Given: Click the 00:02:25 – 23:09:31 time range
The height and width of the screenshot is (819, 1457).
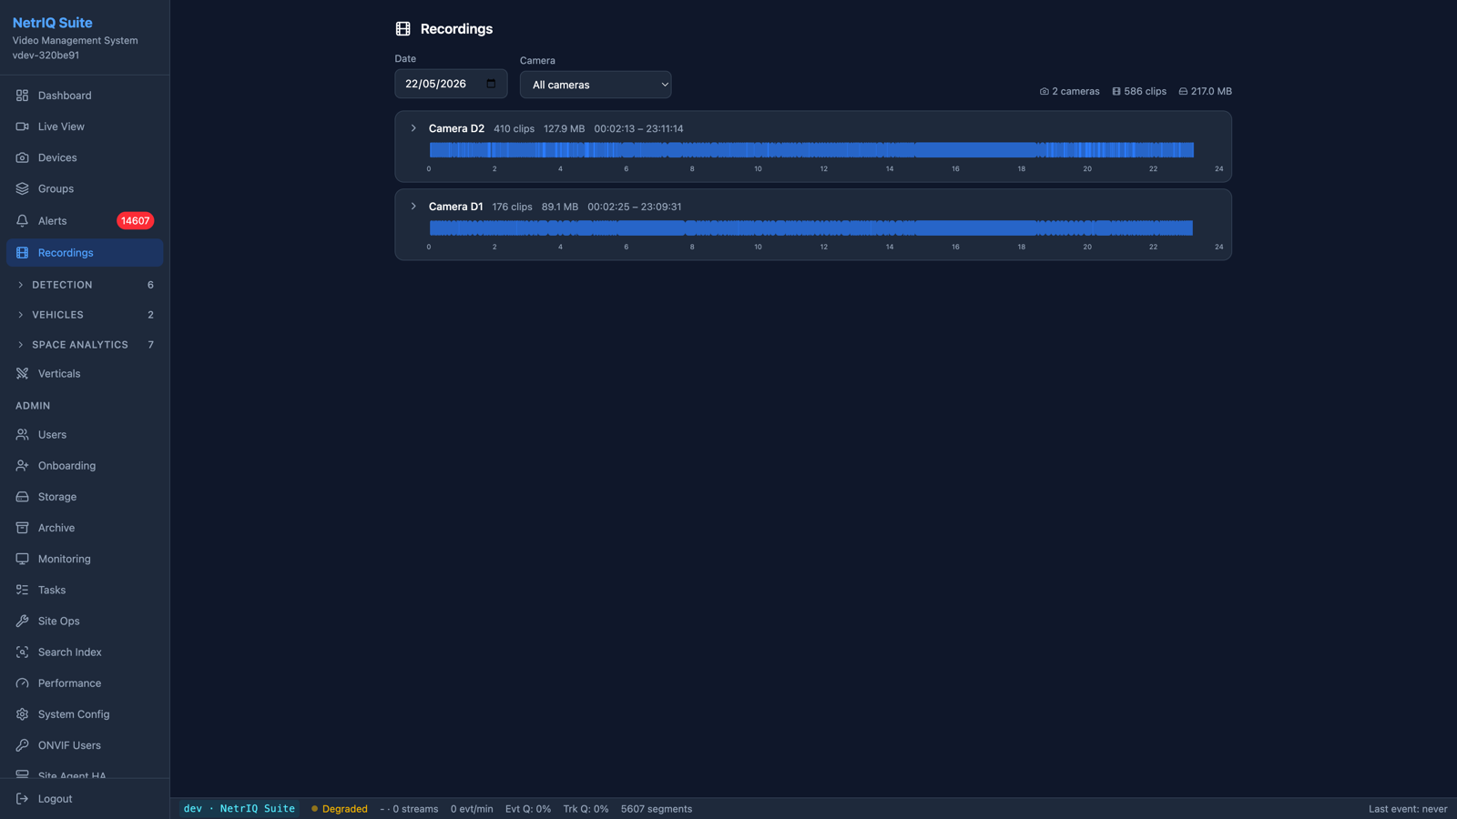Looking at the screenshot, I should coord(634,207).
